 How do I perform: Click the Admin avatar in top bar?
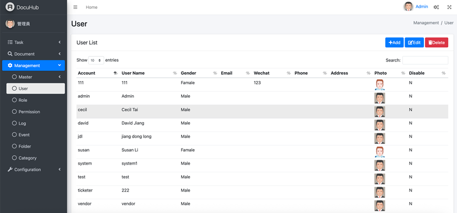point(408,7)
